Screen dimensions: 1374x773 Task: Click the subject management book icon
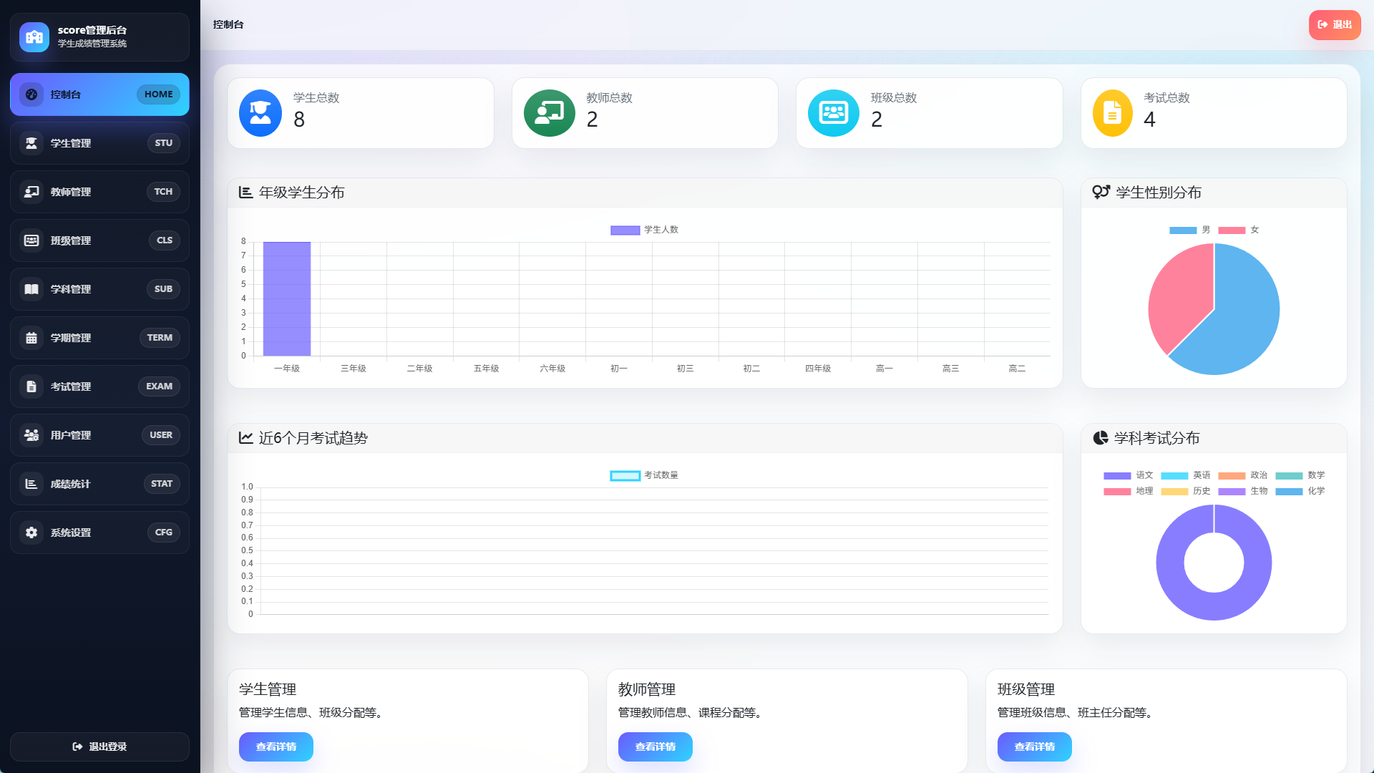coord(31,289)
